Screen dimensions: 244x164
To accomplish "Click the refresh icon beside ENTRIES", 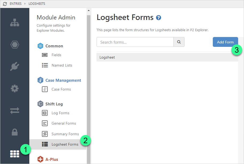I will (x=5, y=4).
